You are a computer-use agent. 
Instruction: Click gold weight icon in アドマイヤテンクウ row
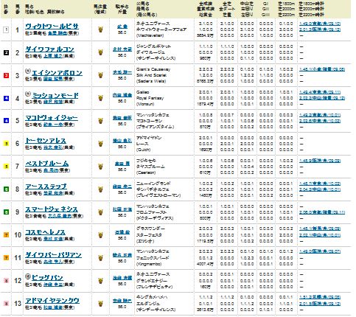100,304
